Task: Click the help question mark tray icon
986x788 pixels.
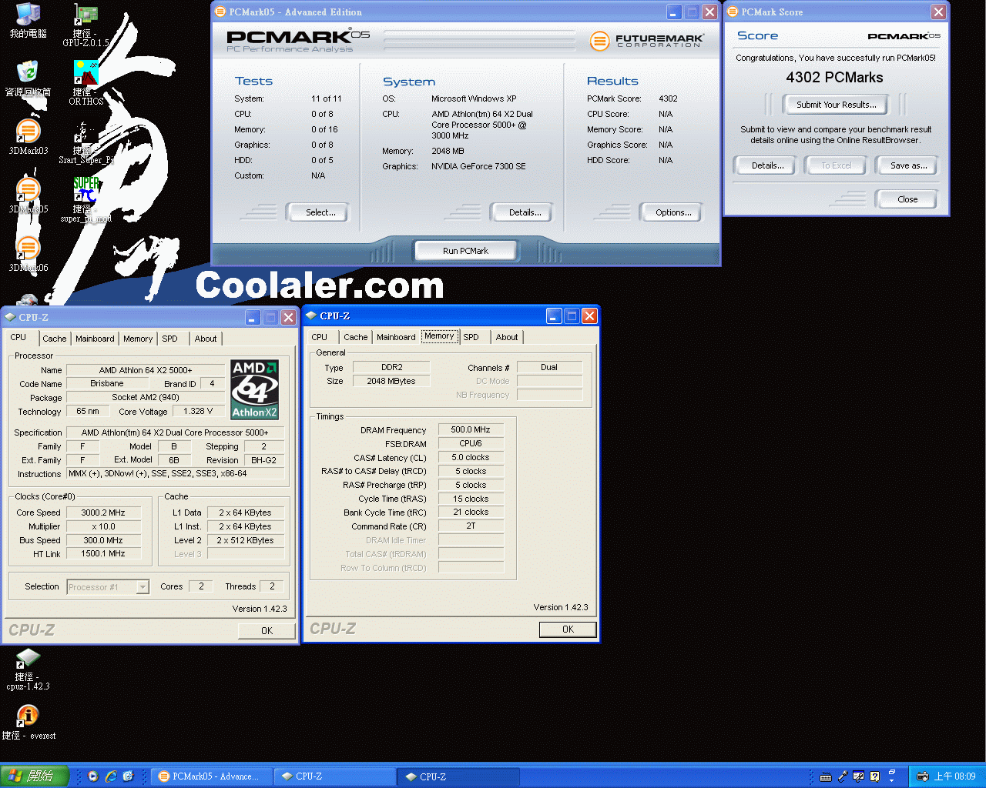Action: (x=875, y=776)
